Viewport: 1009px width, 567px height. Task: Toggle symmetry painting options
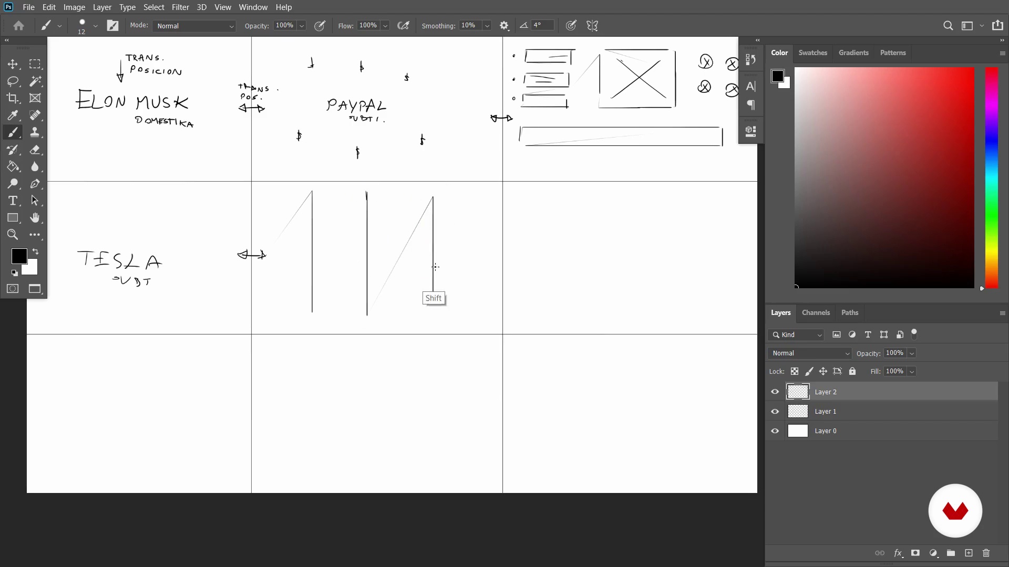click(x=592, y=26)
